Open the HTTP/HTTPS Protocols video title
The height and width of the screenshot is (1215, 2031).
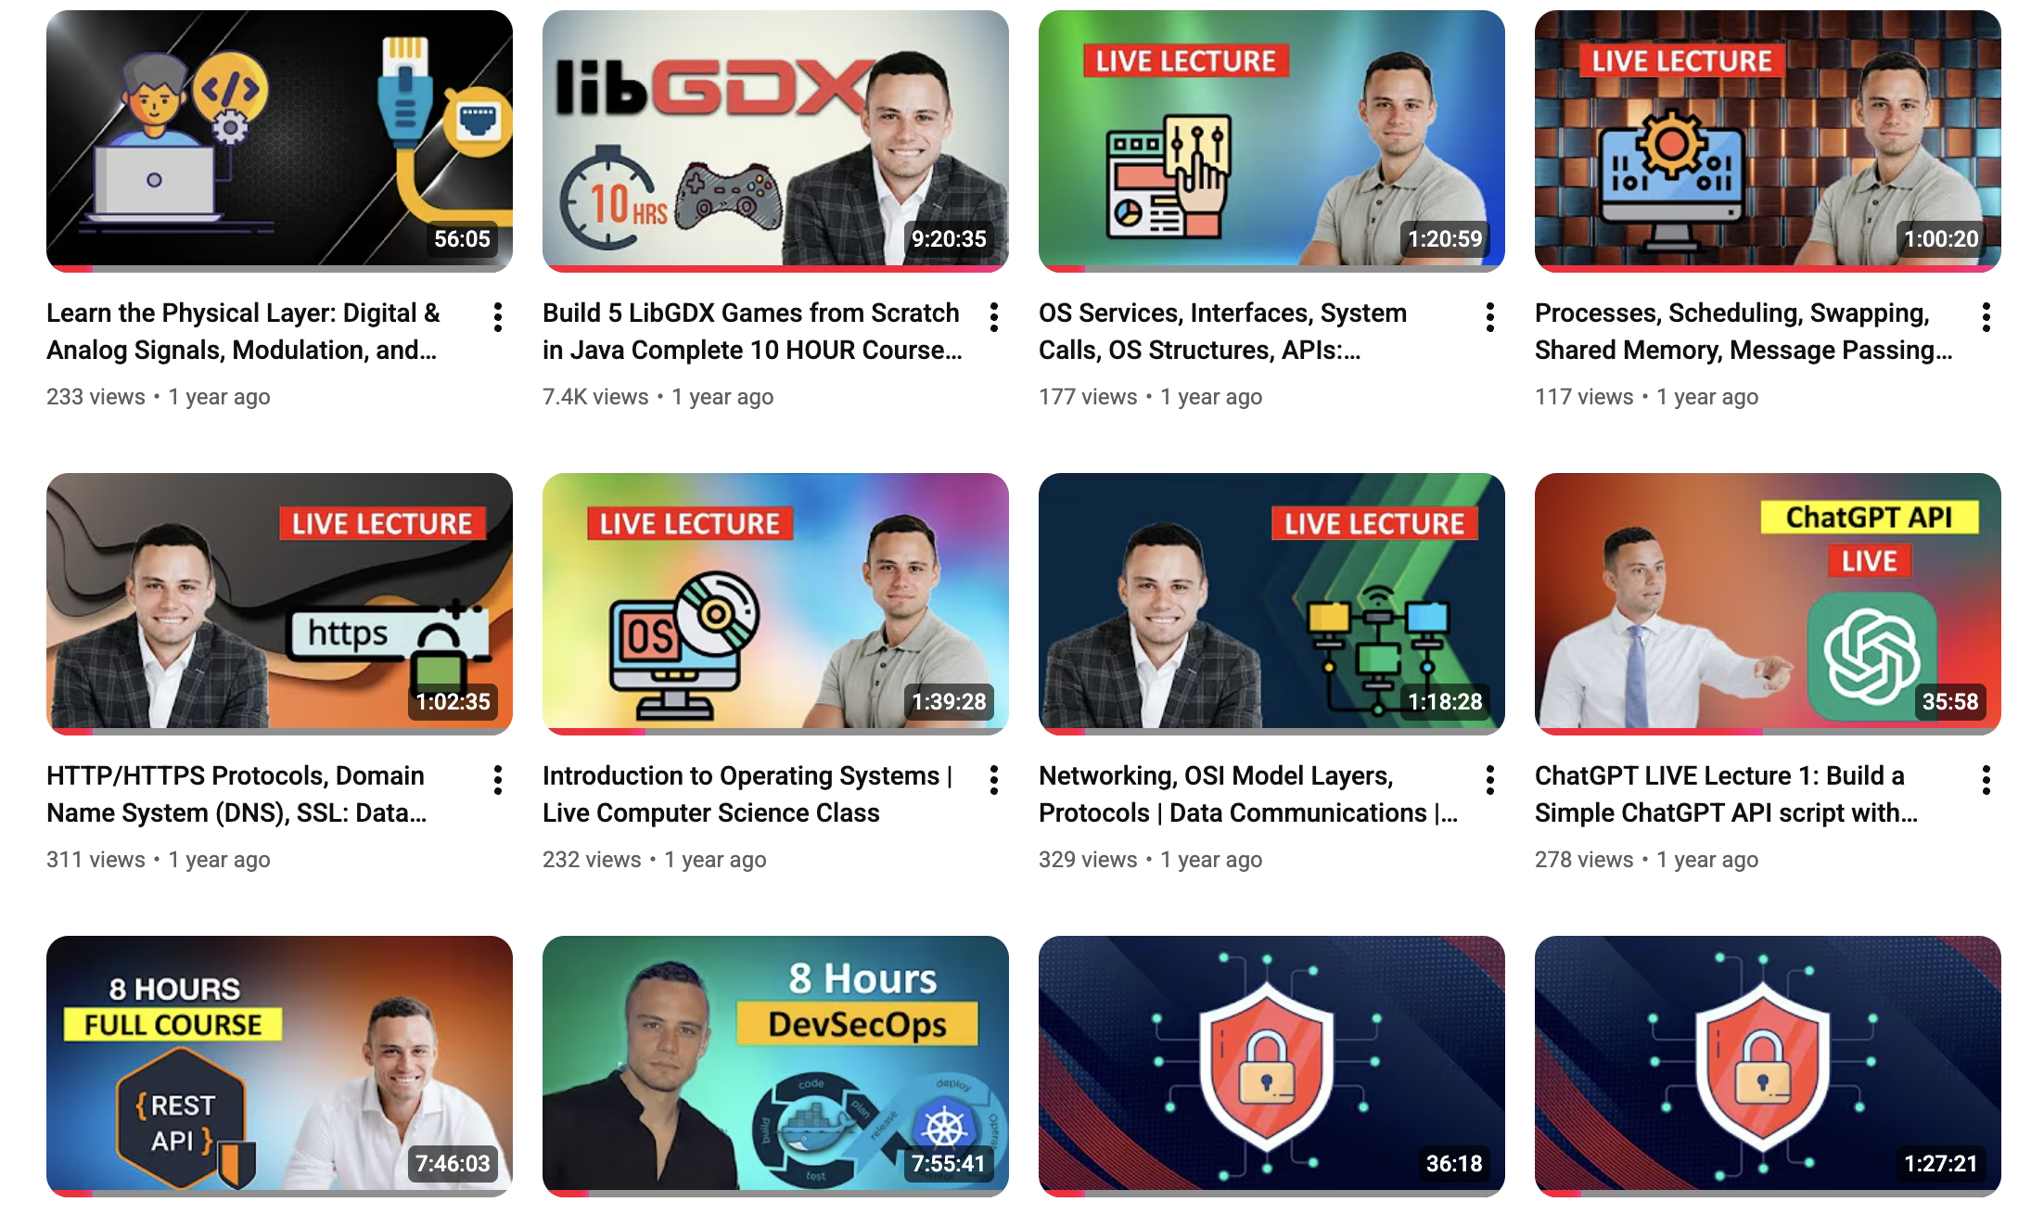[x=236, y=794]
